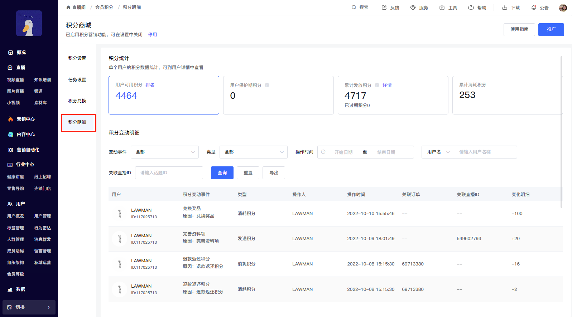This screenshot has height=317, width=572.
Task: Click the vertical scrollbar on the right
Action: (x=561, y=132)
